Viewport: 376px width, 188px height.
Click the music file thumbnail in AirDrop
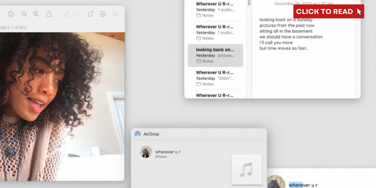tap(246, 170)
